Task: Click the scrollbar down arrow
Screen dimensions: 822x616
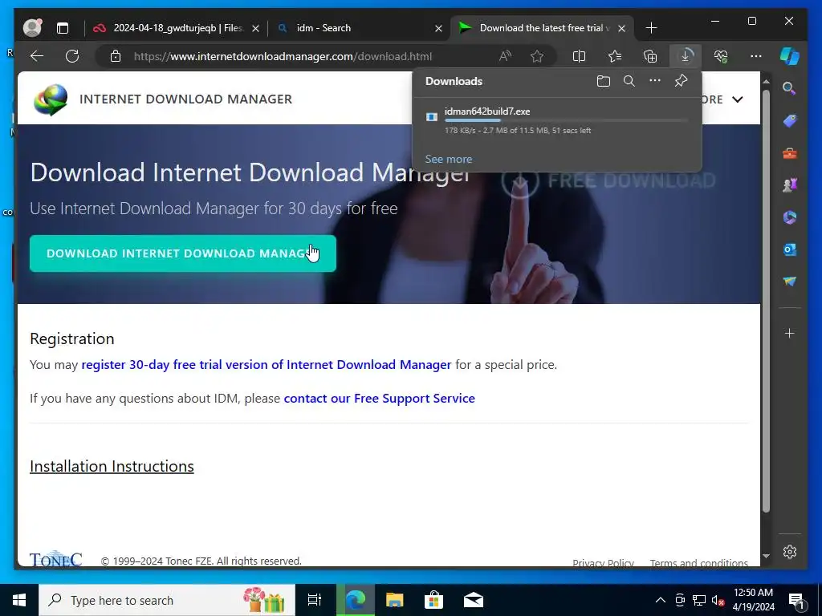Action: click(766, 556)
